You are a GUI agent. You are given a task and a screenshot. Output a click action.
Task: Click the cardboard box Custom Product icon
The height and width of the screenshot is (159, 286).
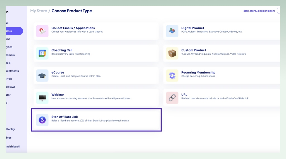172,53
